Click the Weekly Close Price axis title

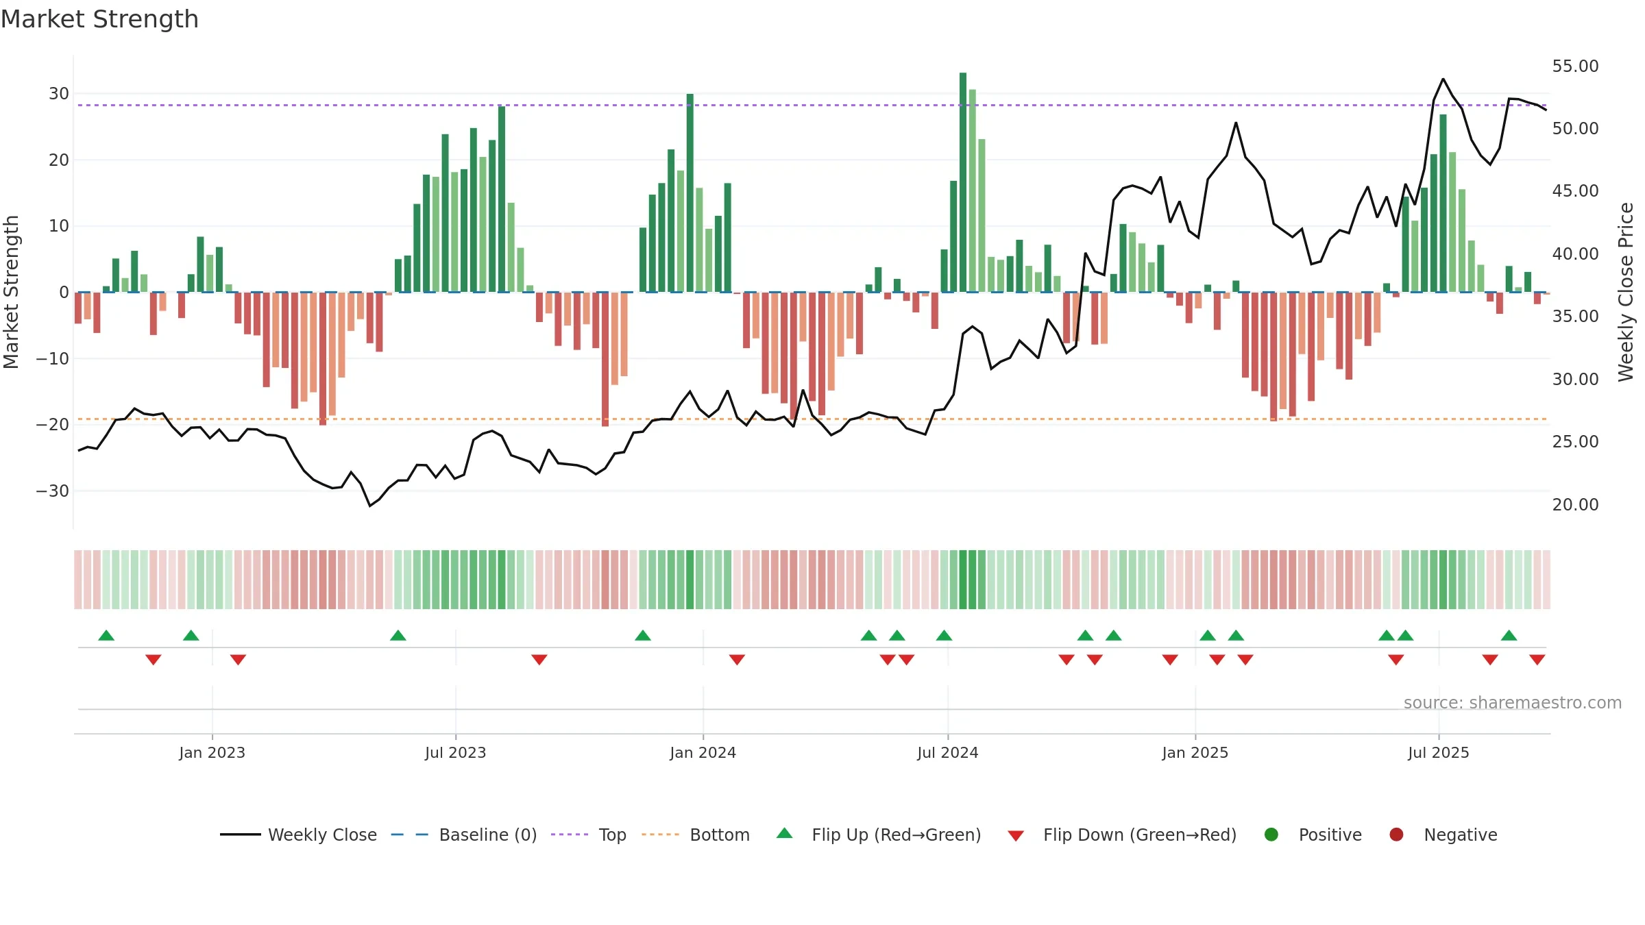pos(1626,292)
